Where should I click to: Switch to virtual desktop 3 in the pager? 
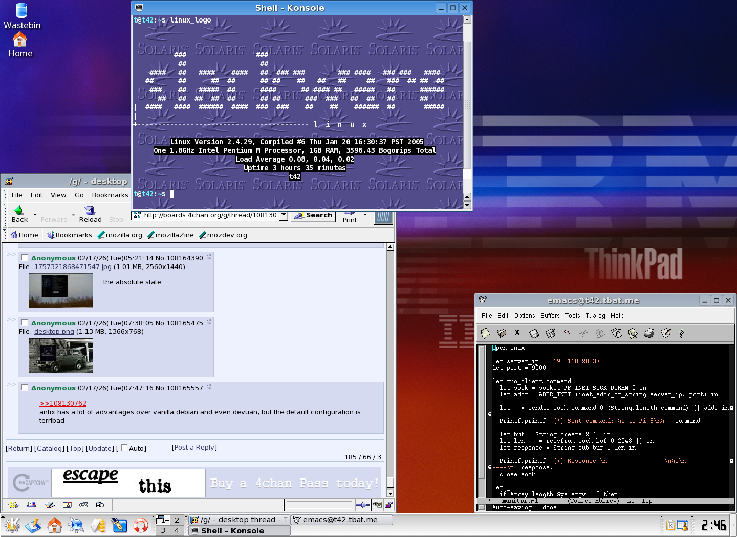click(x=163, y=531)
